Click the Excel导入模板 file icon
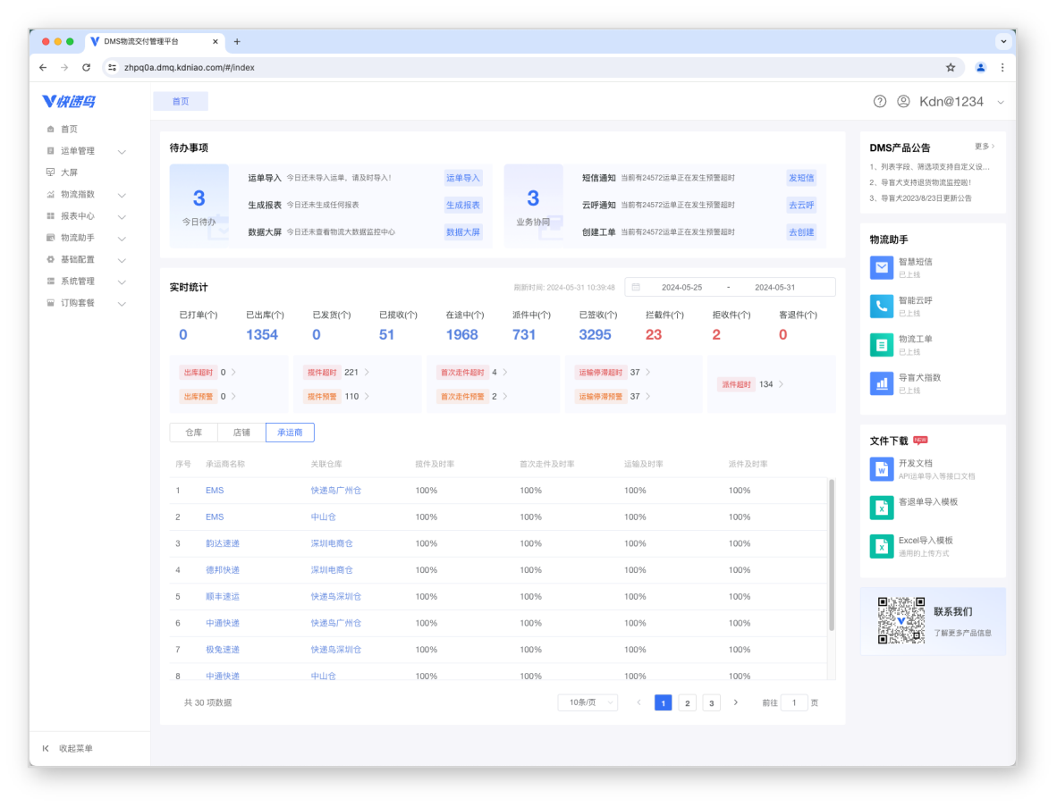1057x807 pixels. 882,546
